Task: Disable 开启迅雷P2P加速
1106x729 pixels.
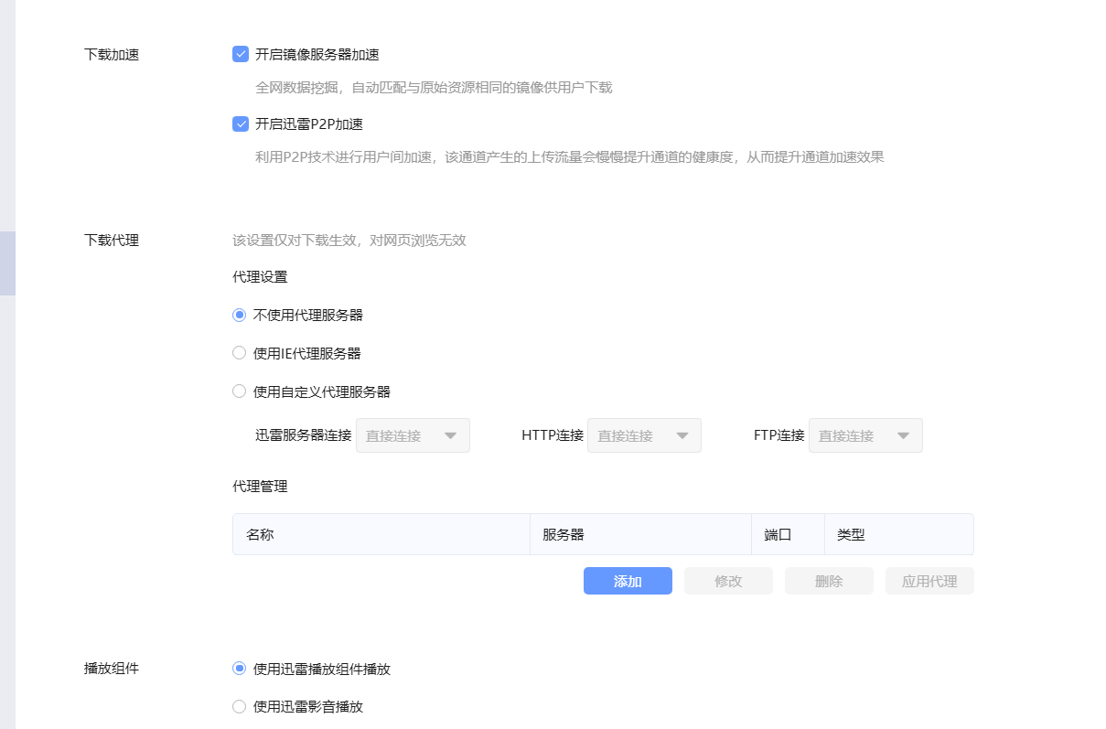Action: [x=240, y=123]
